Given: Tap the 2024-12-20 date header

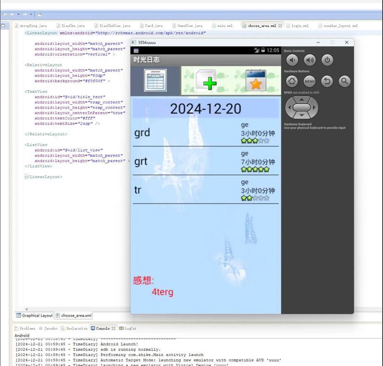Looking at the screenshot, I should (205, 109).
